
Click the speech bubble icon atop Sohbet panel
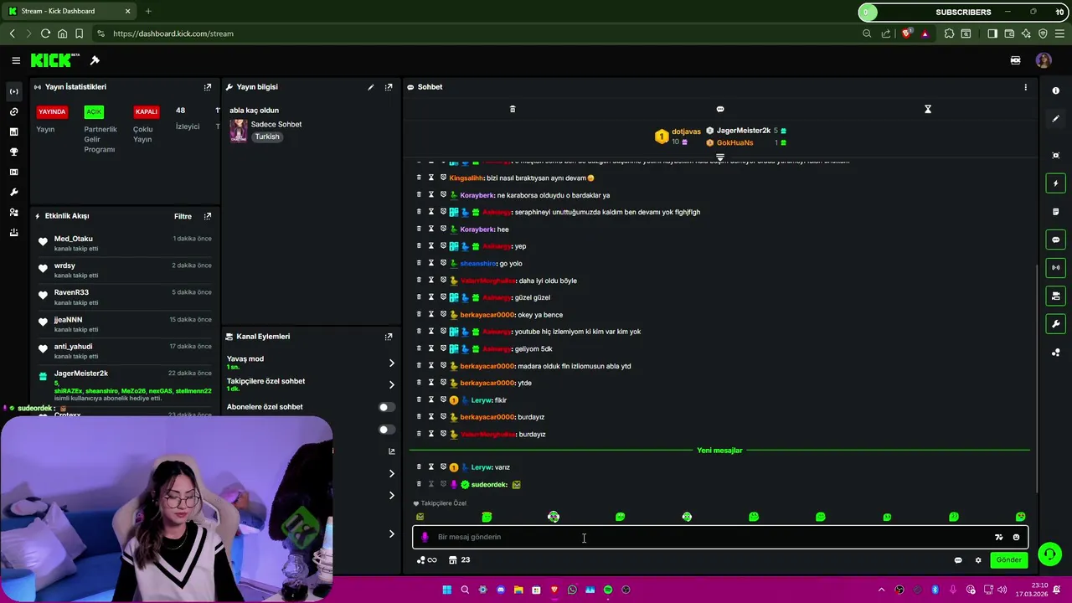(x=720, y=109)
